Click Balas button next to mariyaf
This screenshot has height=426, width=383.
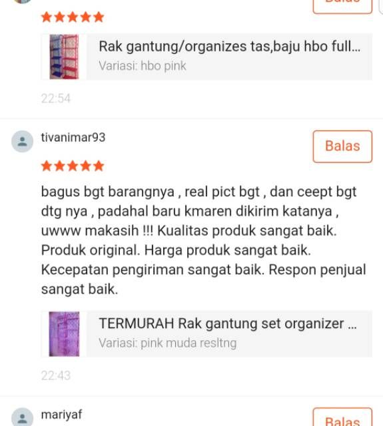click(342, 417)
